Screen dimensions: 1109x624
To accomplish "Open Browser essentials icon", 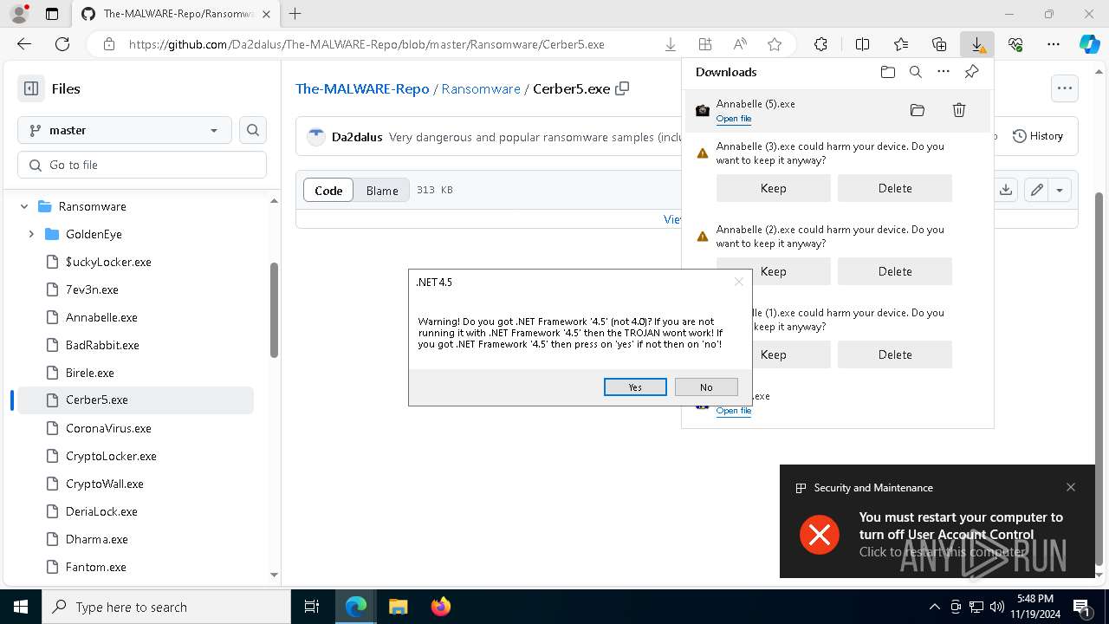I will (x=1015, y=44).
